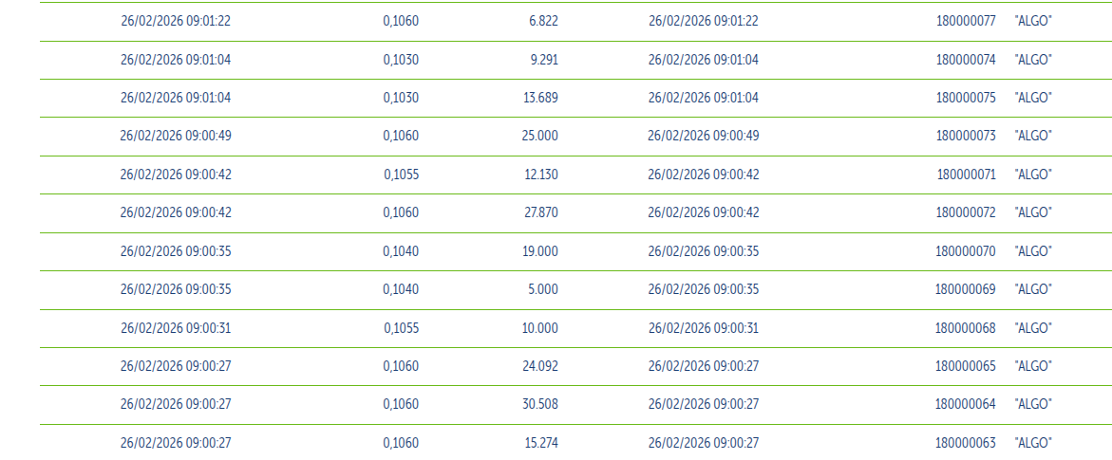Click the volume 24.092 cell

point(539,366)
